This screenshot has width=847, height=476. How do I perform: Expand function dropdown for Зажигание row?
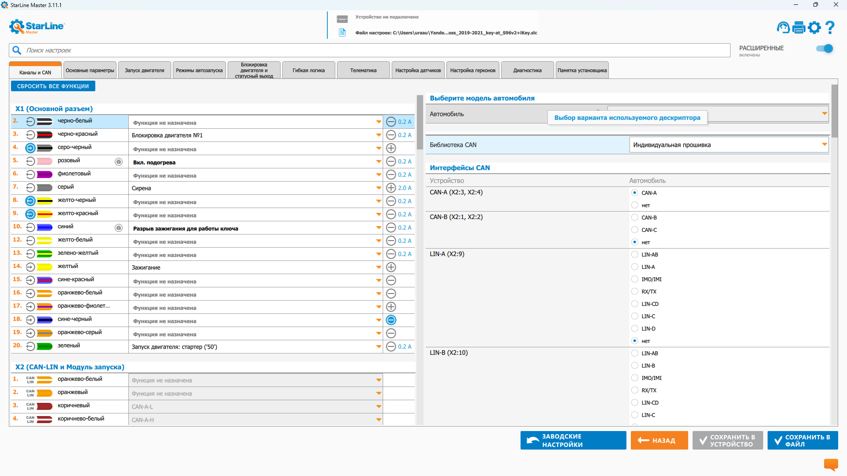(379, 268)
